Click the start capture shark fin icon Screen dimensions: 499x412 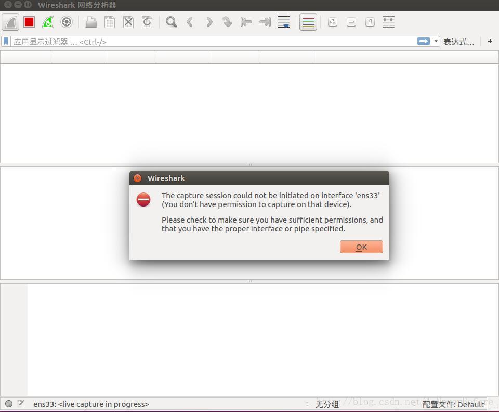pos(10,22)
